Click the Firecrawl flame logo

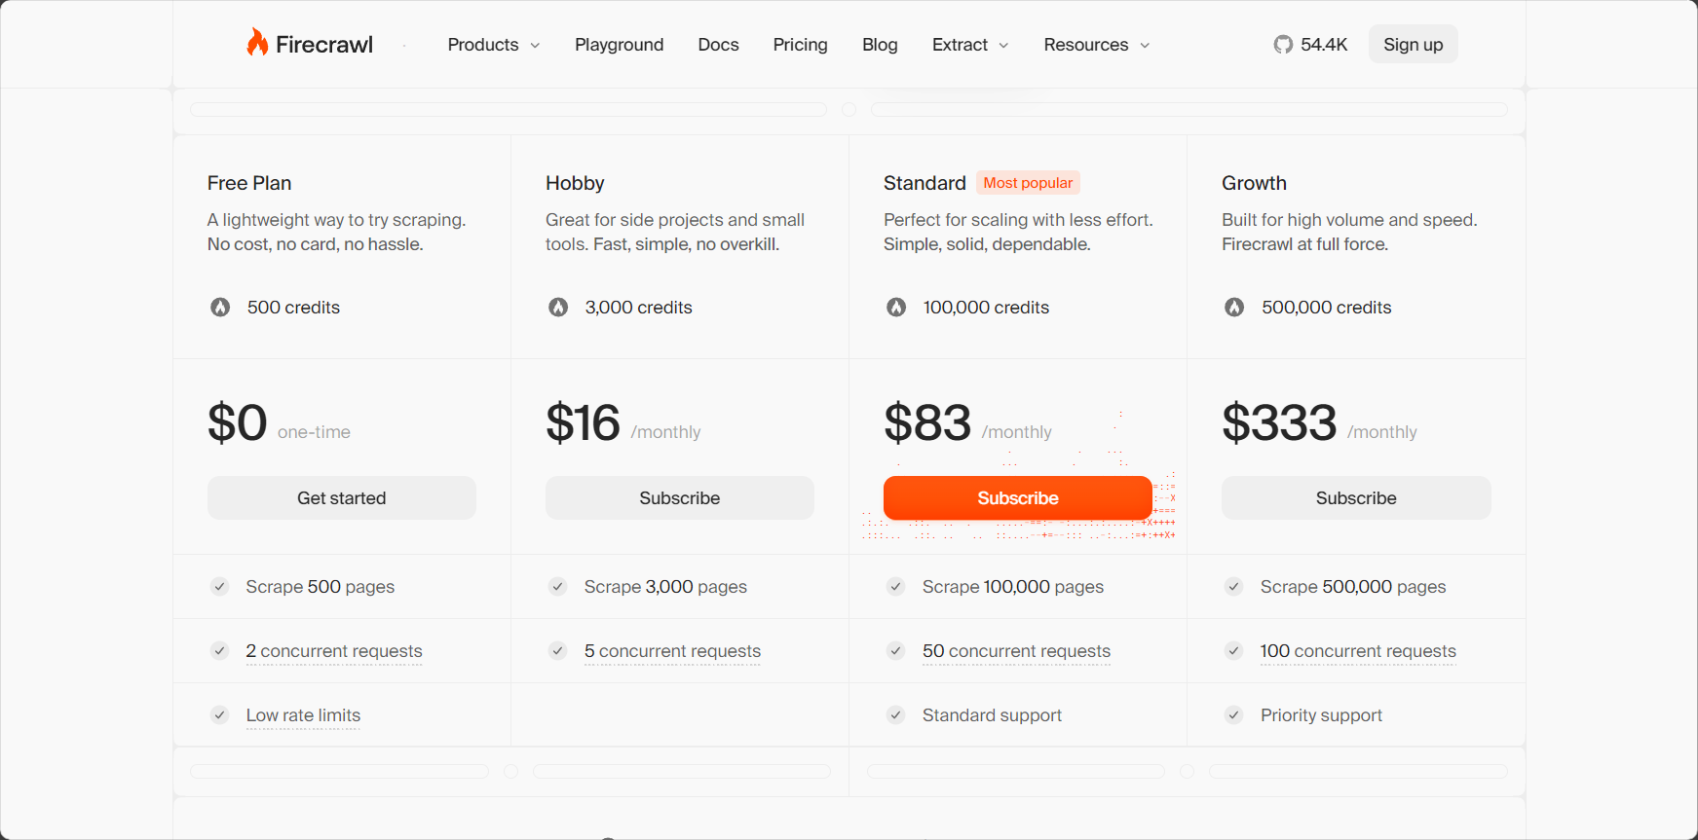tap(257, 42)
